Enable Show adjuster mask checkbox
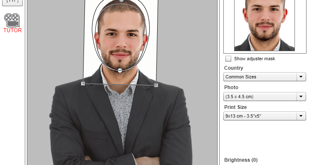 click(x=228, y=59)
